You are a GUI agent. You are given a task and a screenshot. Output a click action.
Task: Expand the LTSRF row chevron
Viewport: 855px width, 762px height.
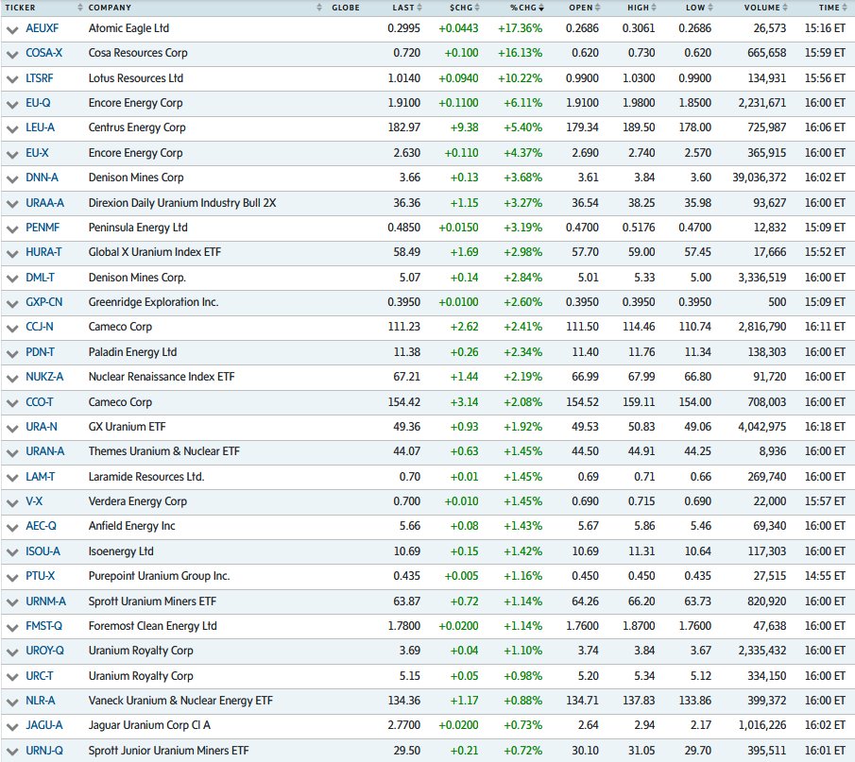pyautogui.click(x=12, y=79)
